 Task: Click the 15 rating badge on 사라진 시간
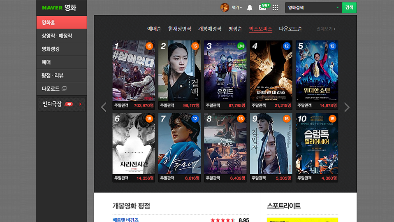coord(149,119)
